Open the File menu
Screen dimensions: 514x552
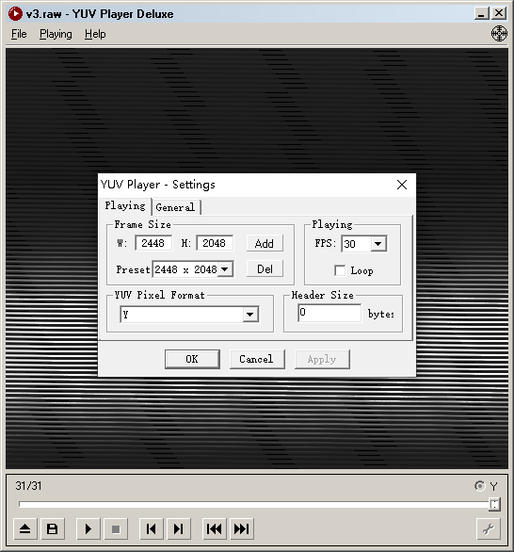click(x=19, y=34)
